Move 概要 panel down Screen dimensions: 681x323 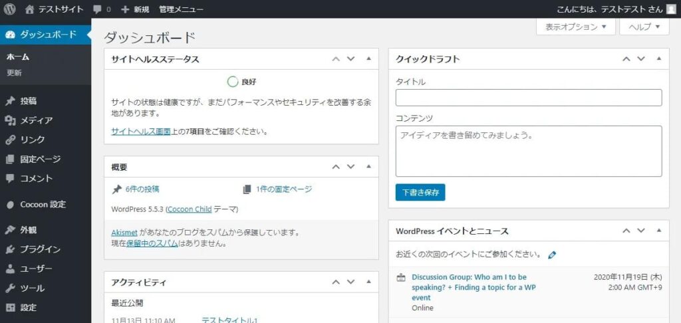click(x=351, y=167)
